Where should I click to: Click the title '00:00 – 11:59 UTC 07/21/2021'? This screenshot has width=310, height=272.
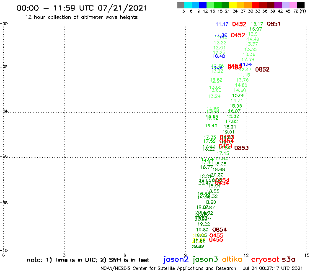click(x=82, y=8)
